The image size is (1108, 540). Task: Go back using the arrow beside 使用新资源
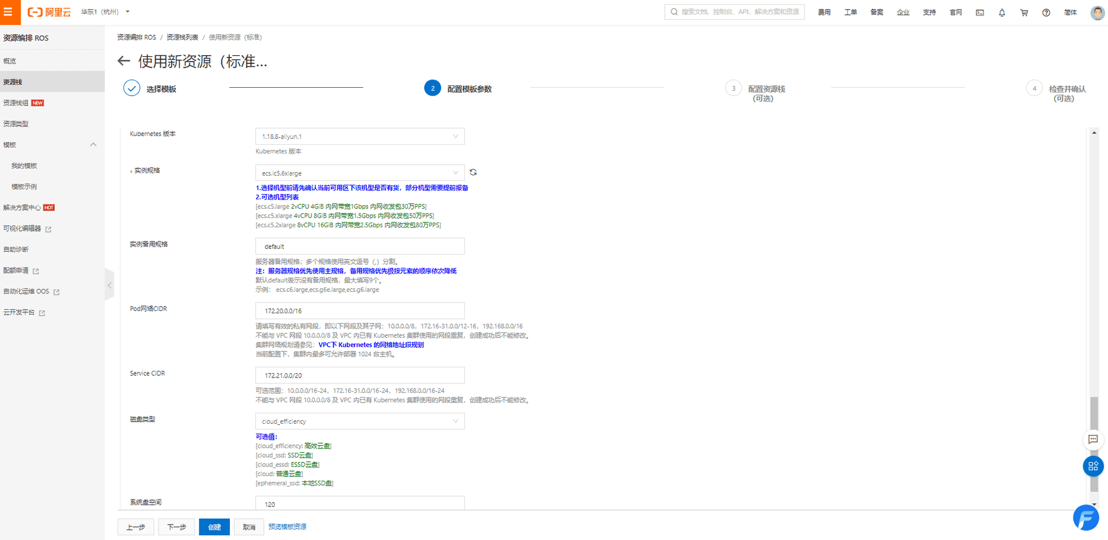pos(124,61)
